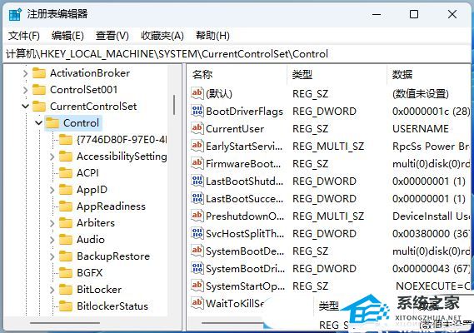Expand the AccessibilitySettings tree node
474x333 pixels.
click(52, 157)
